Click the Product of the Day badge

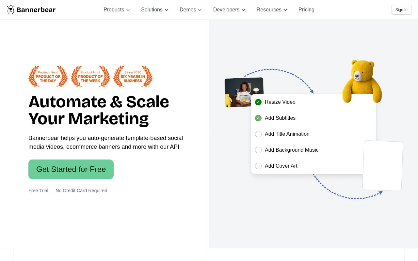click(48, 76)
